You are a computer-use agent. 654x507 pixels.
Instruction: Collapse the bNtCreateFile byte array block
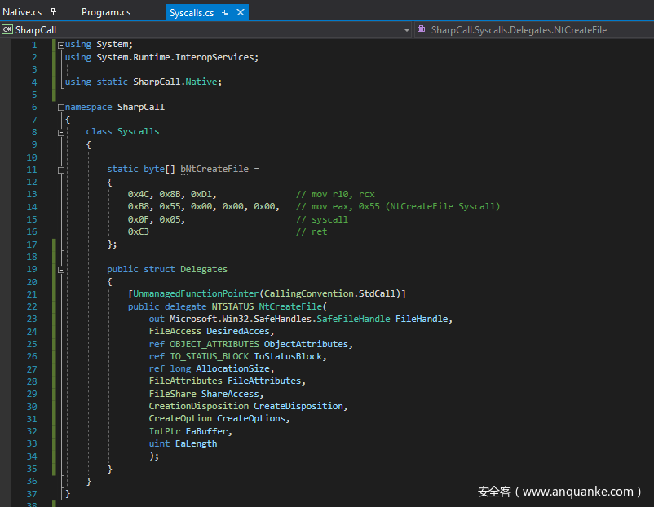click(x=61, y=170)
